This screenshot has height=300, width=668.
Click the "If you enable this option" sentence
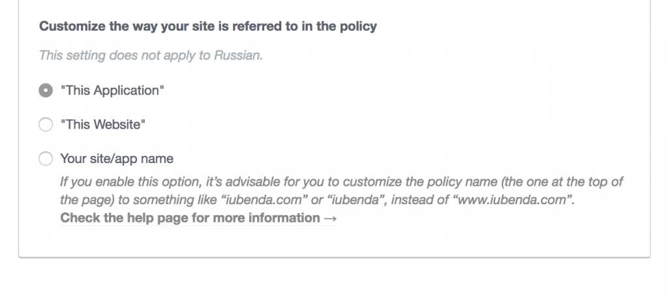pyautogui.click(x=130, y=181)
